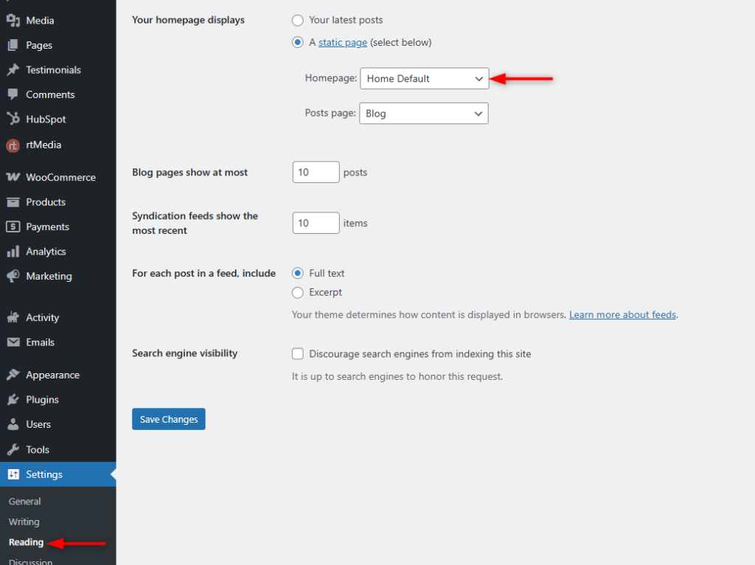Enable discourage search engines checkbox
This screenshot has width=755, height=565.
tap(298, 354)
